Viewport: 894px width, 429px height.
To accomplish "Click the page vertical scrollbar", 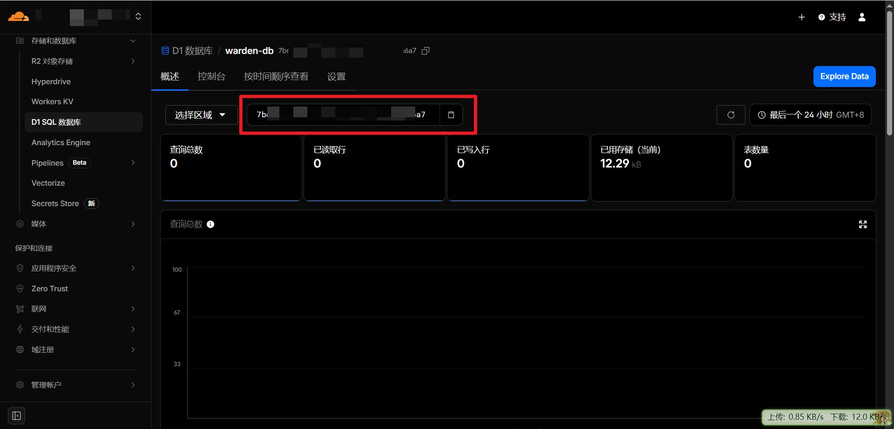I will pos(889,74).
